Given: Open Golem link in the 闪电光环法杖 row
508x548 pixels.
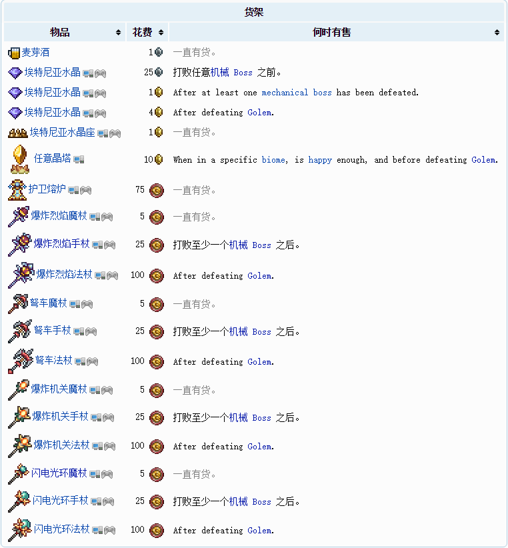Looking at the screenshot, I should point(259,531).
